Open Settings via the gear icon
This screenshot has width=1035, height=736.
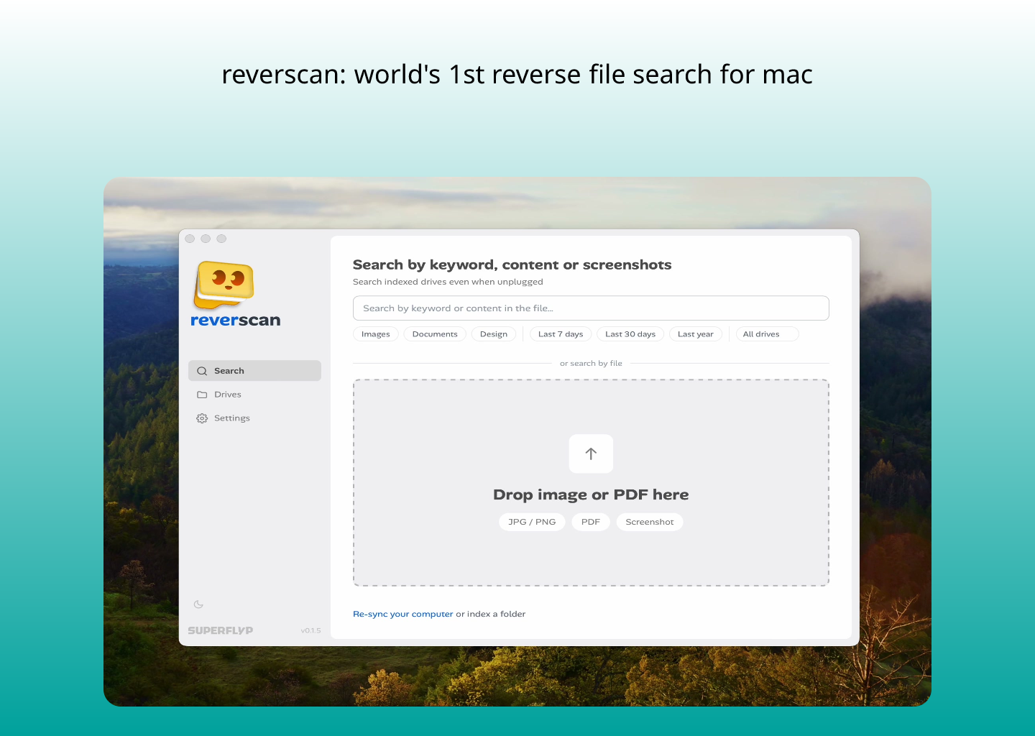[202, 418]
